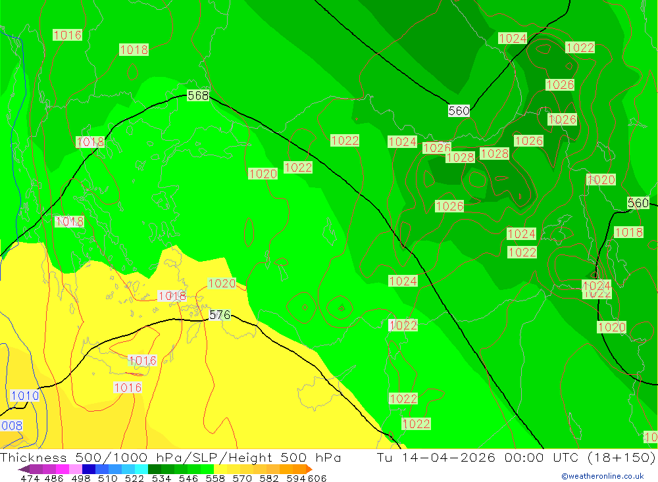The width and height of the screenshot is (658, 482).
Task: Click the 1026 pressure label at lower center
Action: pos(449,206)
